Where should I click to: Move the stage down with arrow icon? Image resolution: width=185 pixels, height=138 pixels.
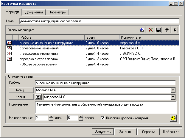(175, 30)
